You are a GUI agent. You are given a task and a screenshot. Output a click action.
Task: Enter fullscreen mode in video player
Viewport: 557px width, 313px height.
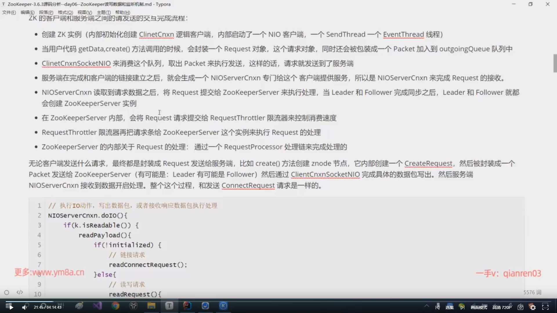click(545, 307)
